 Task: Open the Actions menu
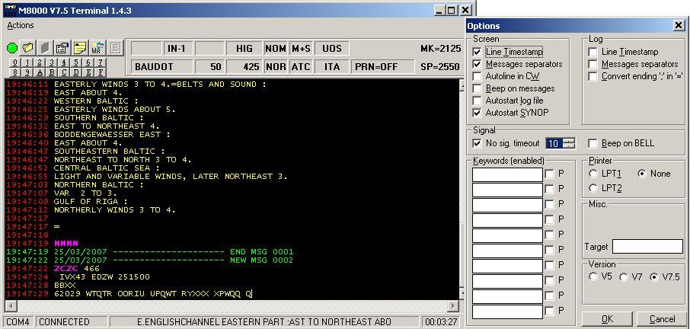(21, 25)
